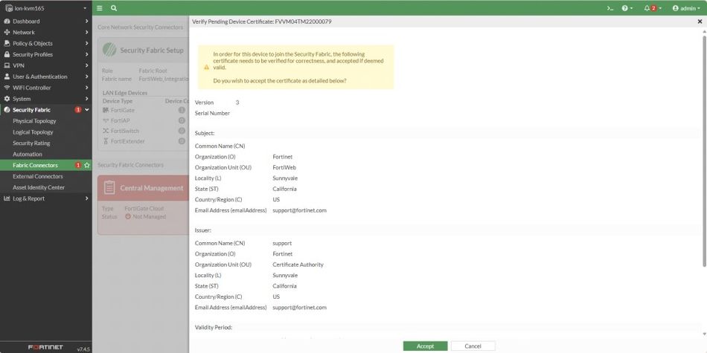707x353 pixels.
Task: Cancel the certificate verification
Action: tap(473, 346)
